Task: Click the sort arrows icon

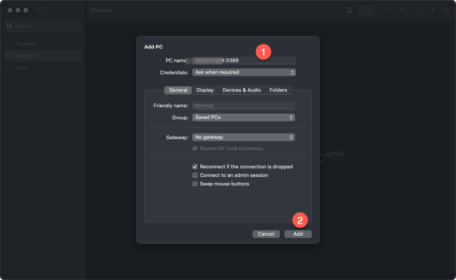Action: 403,10
